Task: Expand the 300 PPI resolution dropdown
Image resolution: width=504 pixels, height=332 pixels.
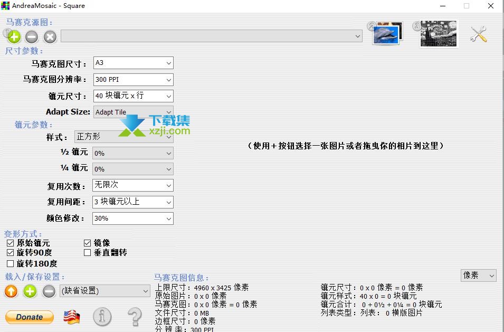Action: (x=134, y=80)
